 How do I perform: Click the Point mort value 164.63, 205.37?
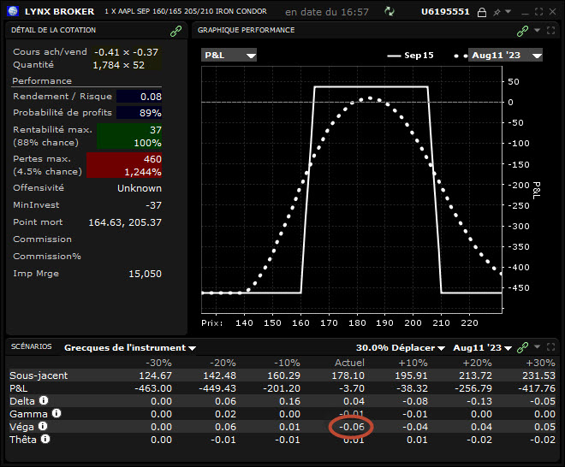125,222
